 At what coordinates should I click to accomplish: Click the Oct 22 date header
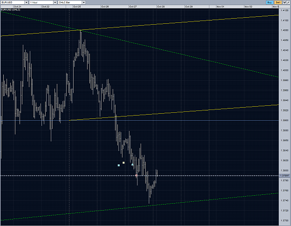click(x=46, y=7)
